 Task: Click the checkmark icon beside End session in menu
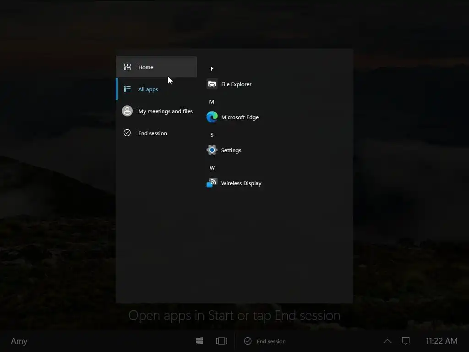pos(127,132)
